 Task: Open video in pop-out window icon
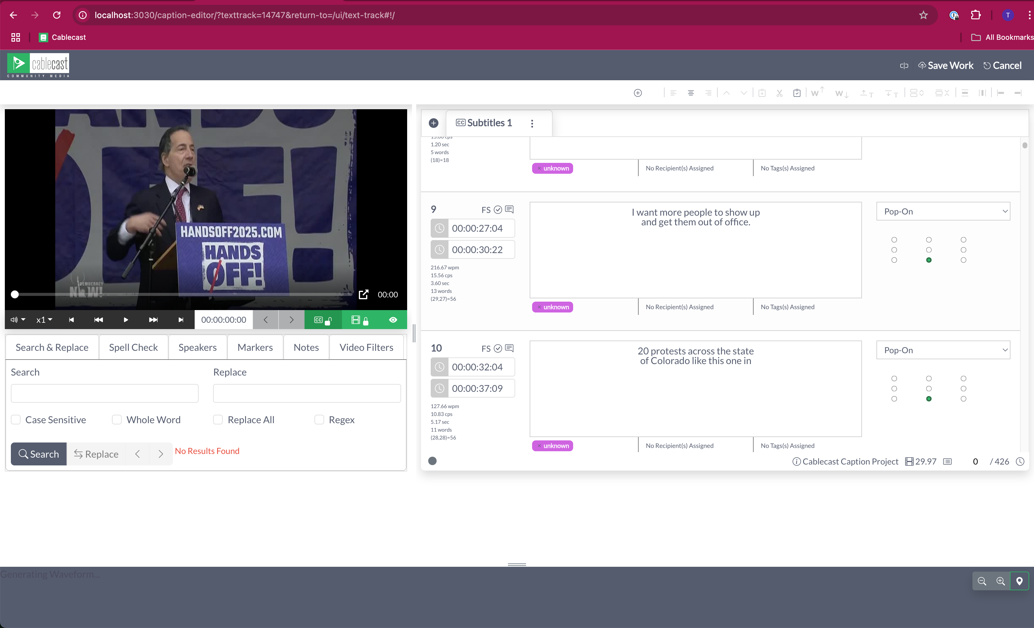click(x=363, y=294)
